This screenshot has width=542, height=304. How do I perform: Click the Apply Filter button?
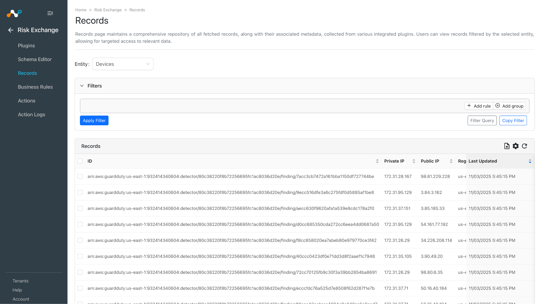click(94, 121)
